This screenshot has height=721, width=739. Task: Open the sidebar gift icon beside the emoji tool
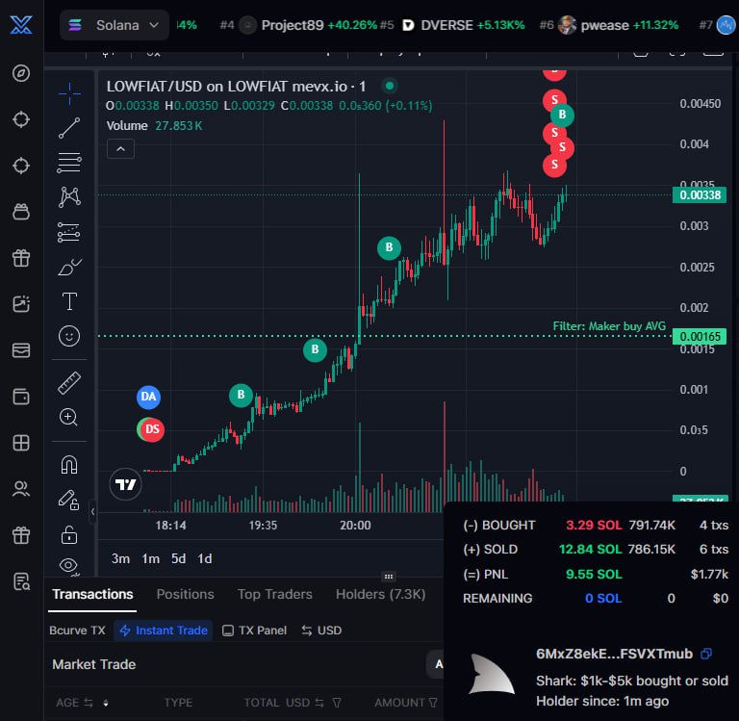coord(21,258)
